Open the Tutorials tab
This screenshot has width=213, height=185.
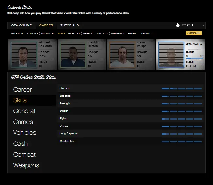pyautogui.click(x=69, y=25)
